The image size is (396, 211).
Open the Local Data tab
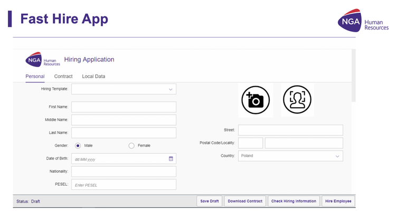click(93, 76)
